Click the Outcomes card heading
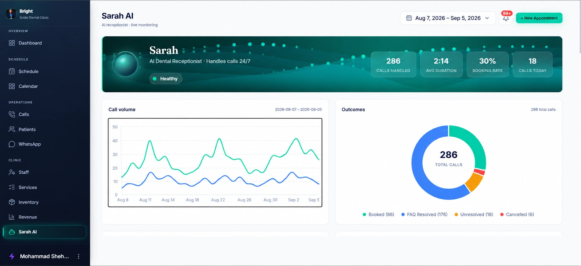Viewport: 581px width, 266px height. coord(353,110)
